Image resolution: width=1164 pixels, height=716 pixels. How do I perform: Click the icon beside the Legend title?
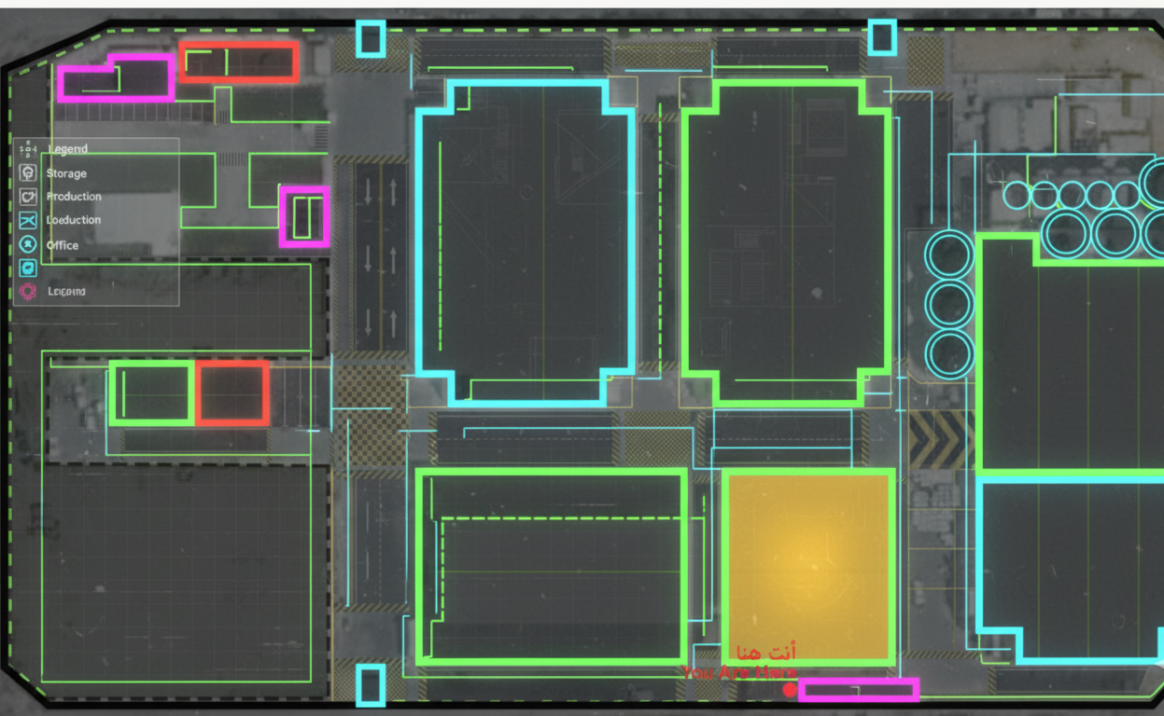point(28,149)
